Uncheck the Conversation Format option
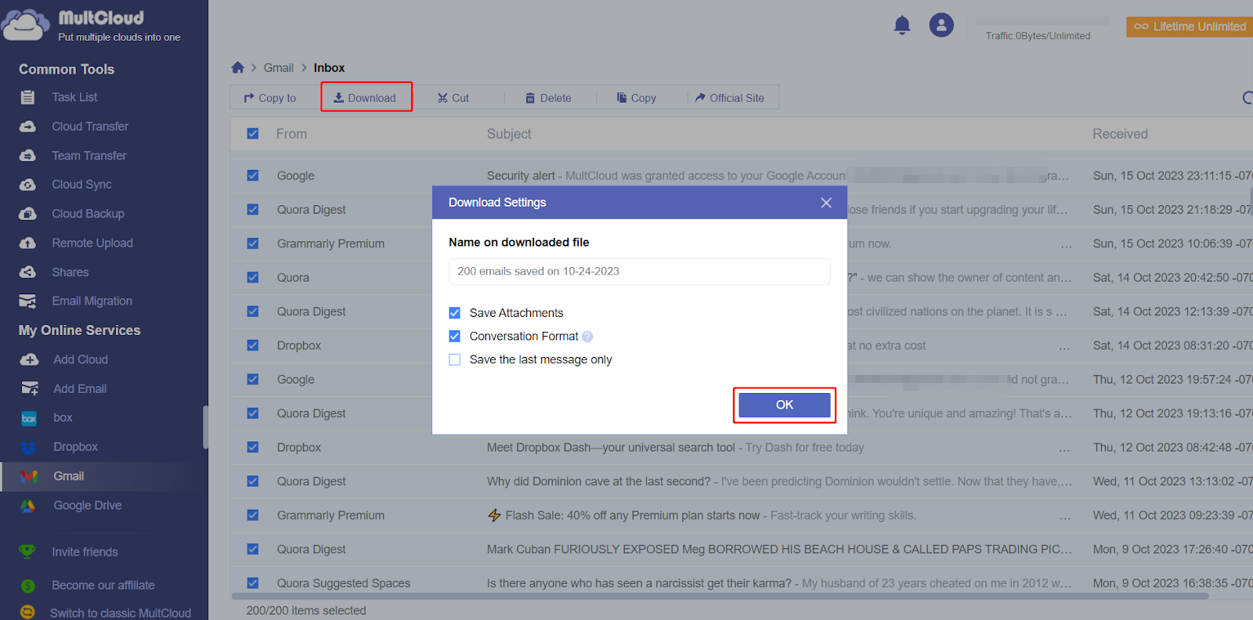The width and height of the screenshot is (1253, 620). point(455,337)
